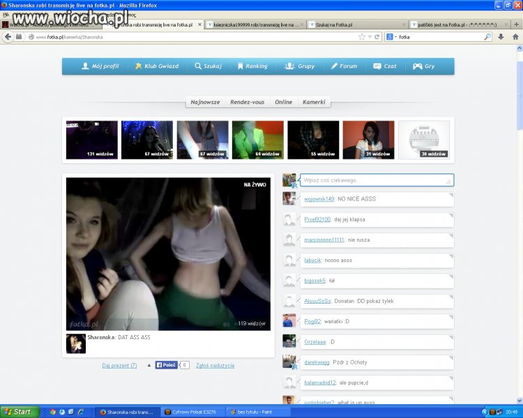Click Grzelaaa's avatar in the chat

coord(289,341)
